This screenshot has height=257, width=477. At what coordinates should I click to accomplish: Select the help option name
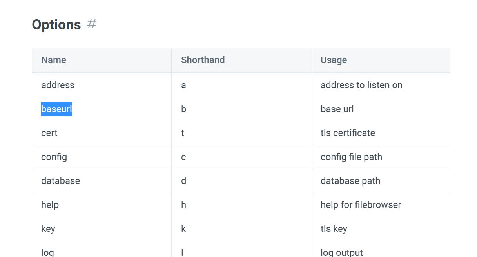pyautogui.click(x=50, y=205)
